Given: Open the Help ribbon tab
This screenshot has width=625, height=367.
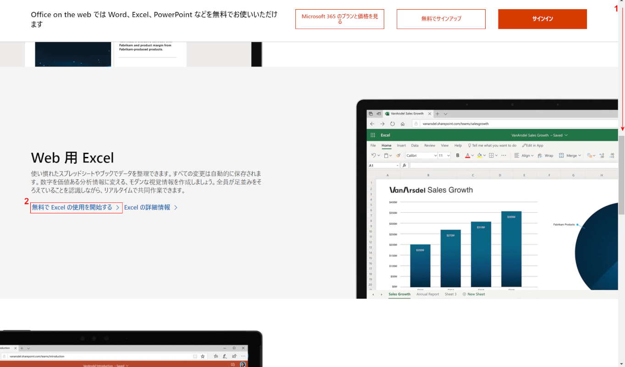Looking at the screenshot, I should click(458, 145).
